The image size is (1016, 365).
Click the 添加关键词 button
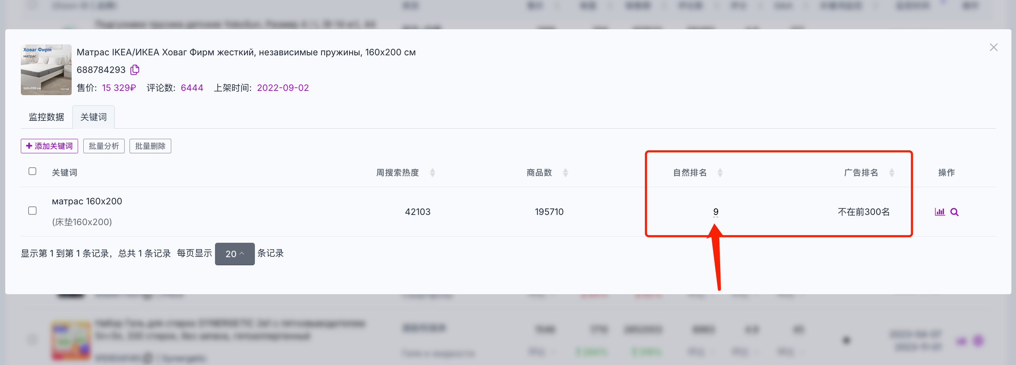tap(49, 146)
